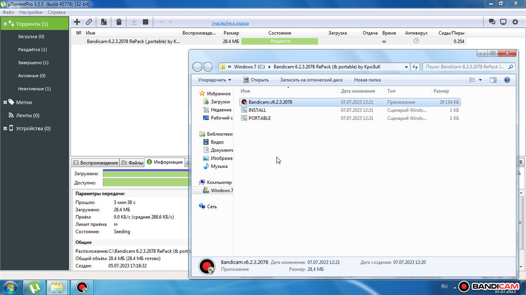
Task: Click the antivirus clock icon in torrent row
Action: 416,41
